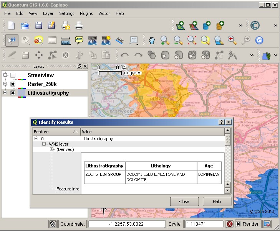Click the Add Vector Layer icon

[180, 25]
